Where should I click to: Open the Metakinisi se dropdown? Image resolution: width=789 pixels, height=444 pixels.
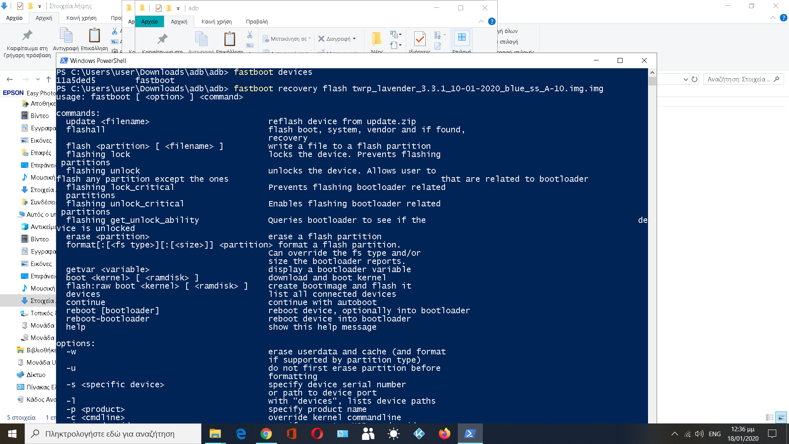pos(287,39)
